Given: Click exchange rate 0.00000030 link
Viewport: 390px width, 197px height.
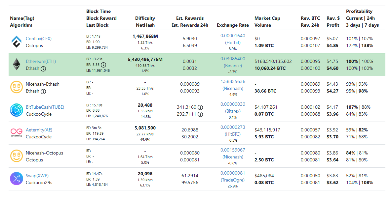Looking at the screenshot, I should point(233,104).
